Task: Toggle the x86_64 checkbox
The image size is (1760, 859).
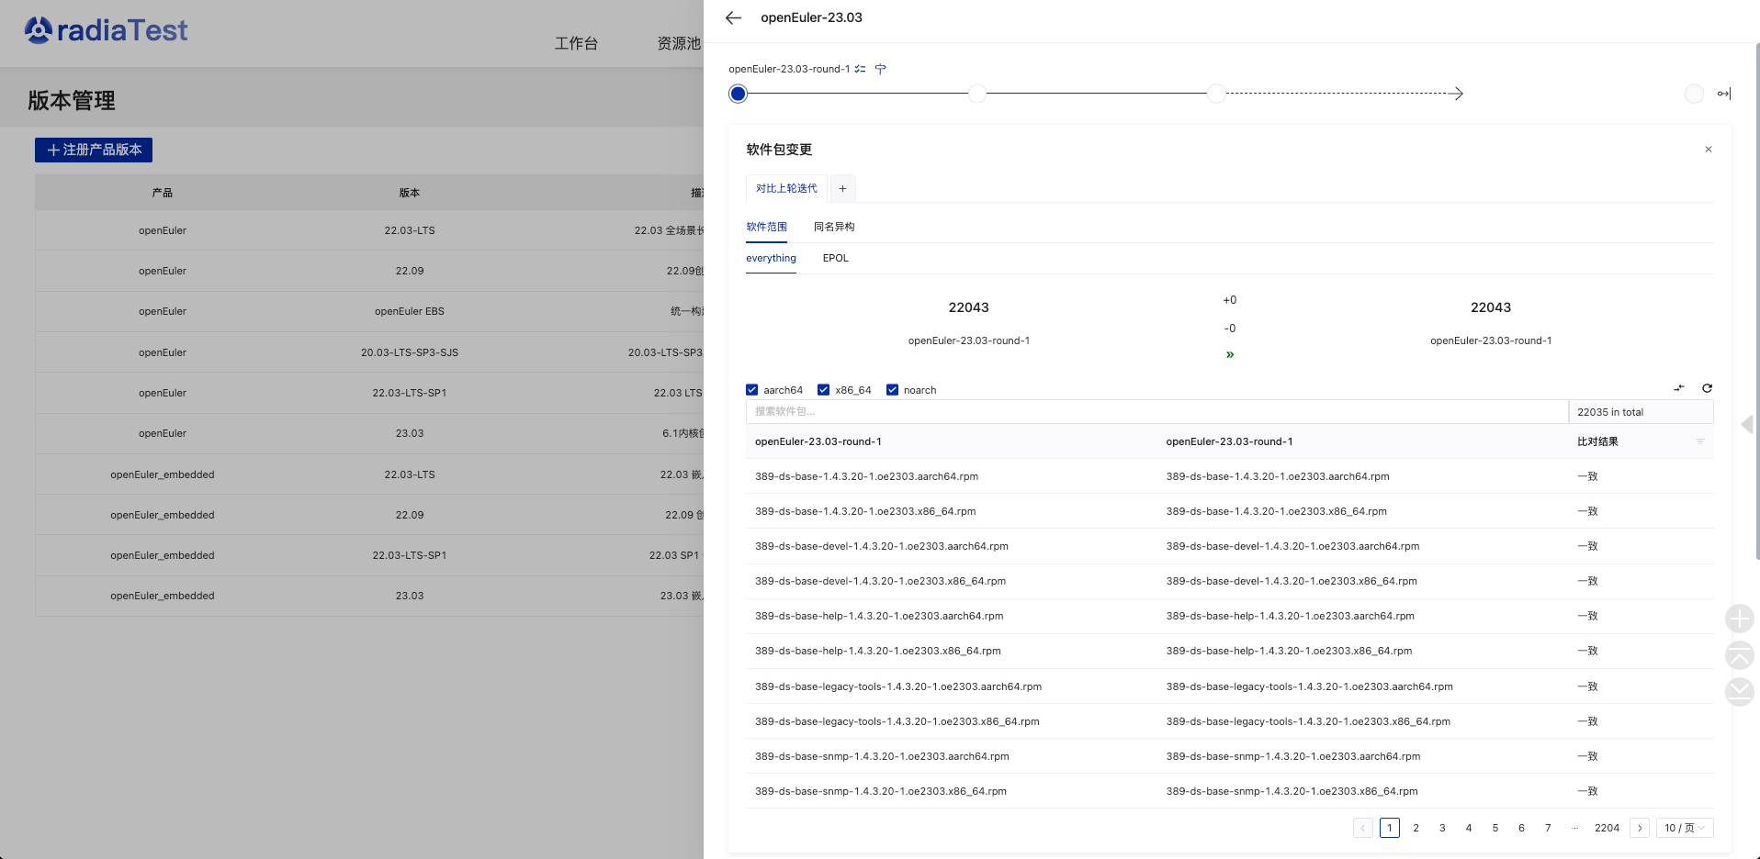Action: point(824,390)
